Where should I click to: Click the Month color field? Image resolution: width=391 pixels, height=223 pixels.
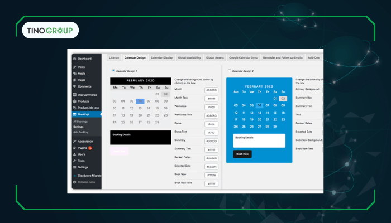coord(212,90)
